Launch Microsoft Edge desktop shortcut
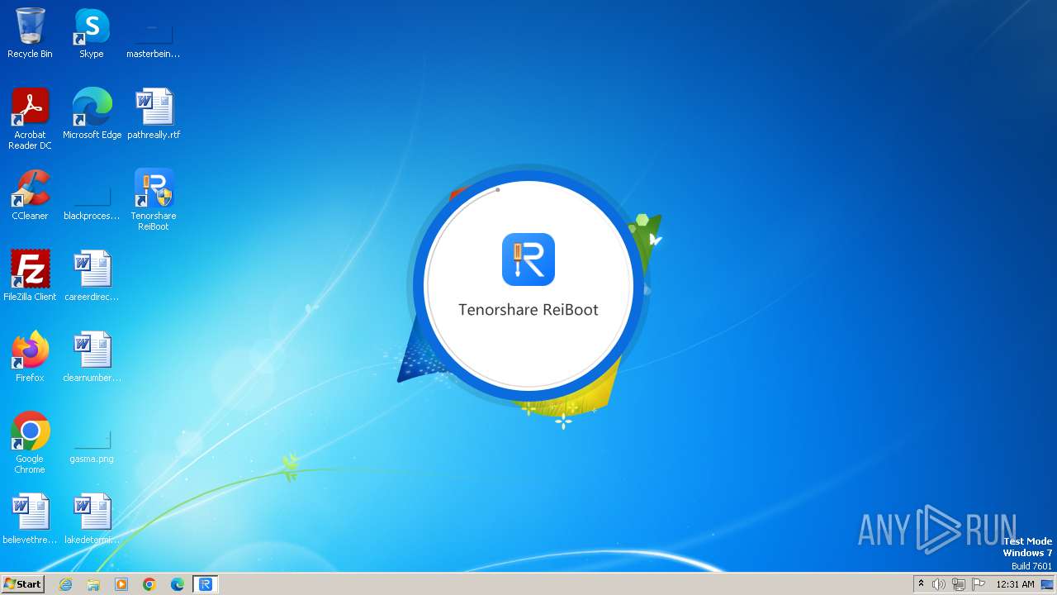Image resolution: width=1057 pixels, height=595 pixels. tap(92, 114)
